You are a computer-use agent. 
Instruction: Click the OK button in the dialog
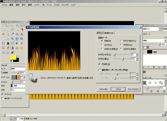pyautogui.click(x=118, y=89)
